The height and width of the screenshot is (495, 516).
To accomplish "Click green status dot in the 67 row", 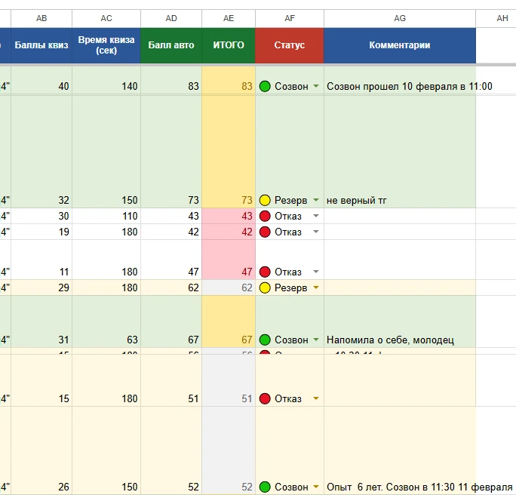I will (265, 340).
